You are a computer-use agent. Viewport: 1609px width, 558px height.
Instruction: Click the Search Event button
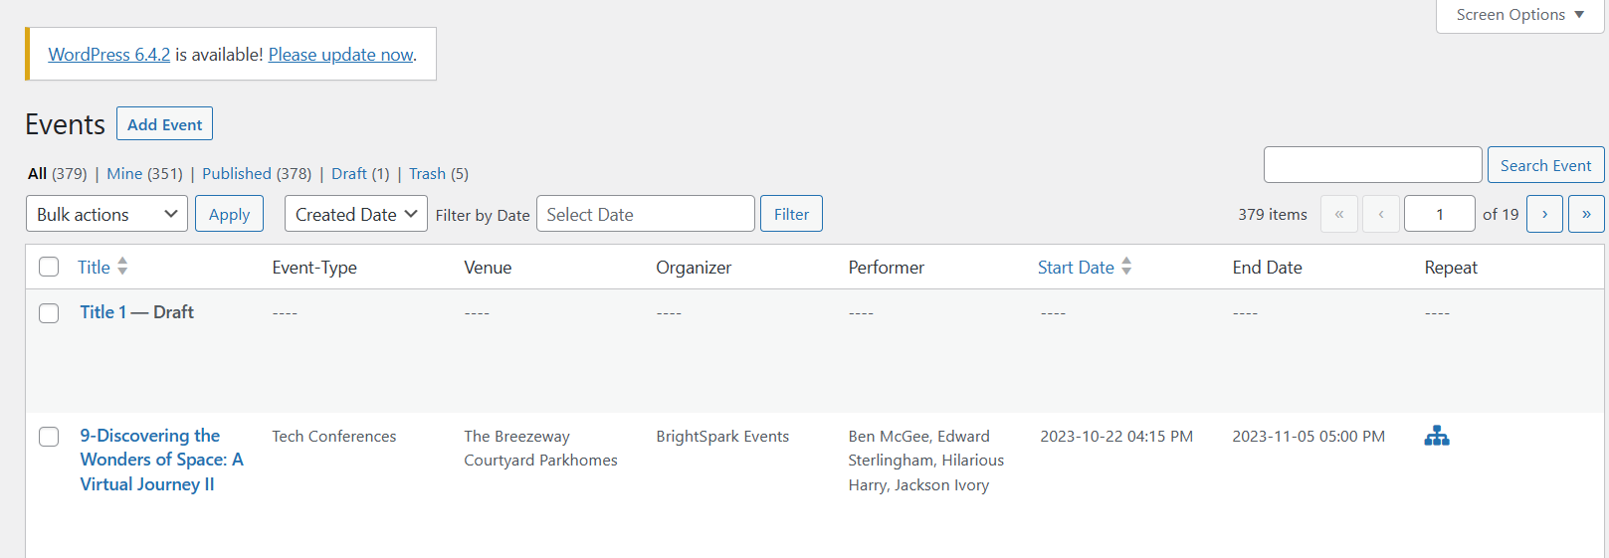tap(1544, 165)
